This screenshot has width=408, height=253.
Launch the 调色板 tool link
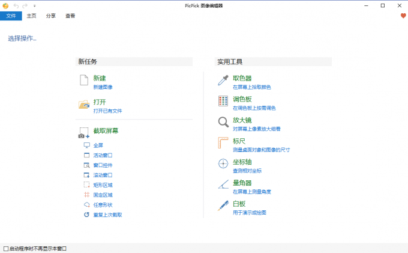pos(242,99)
